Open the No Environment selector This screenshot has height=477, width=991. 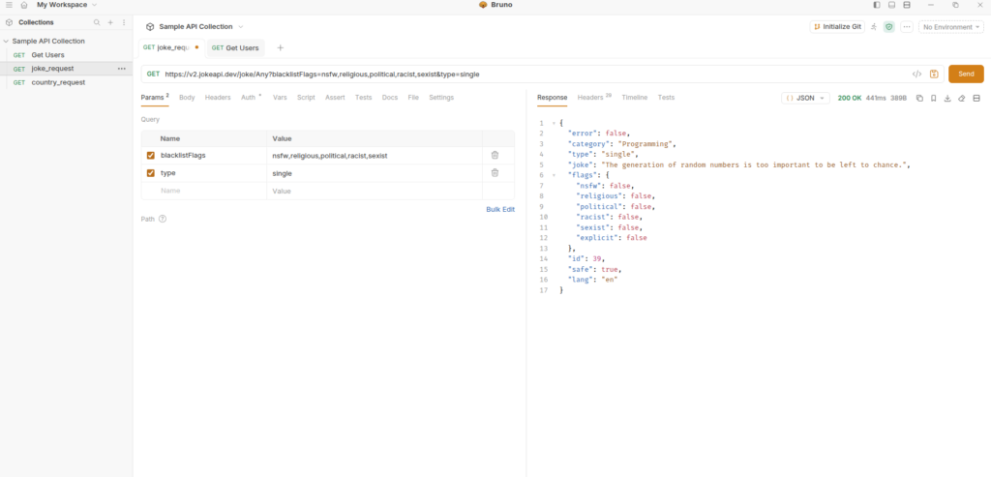tap(951, 26)
